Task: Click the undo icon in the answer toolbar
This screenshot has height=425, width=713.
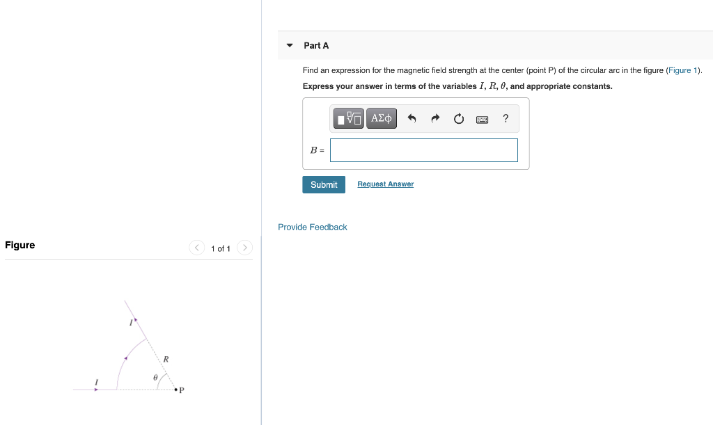Action: coord(412,118)
